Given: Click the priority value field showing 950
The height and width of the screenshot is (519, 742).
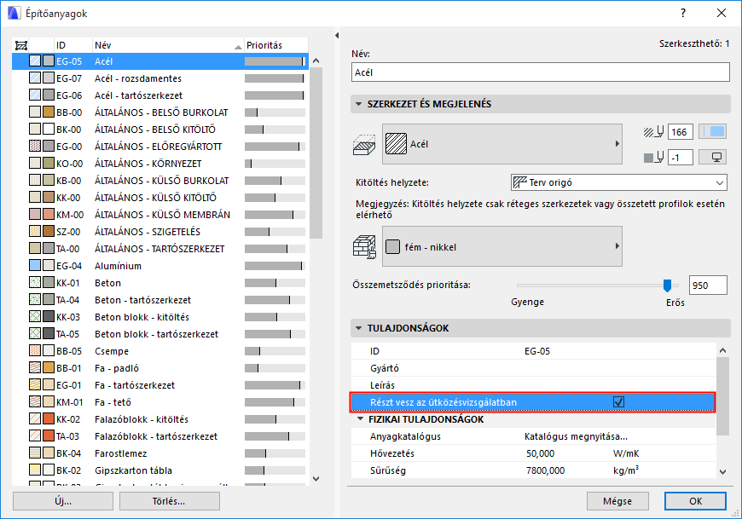Looking at the screenshot, I should [708, 285].
